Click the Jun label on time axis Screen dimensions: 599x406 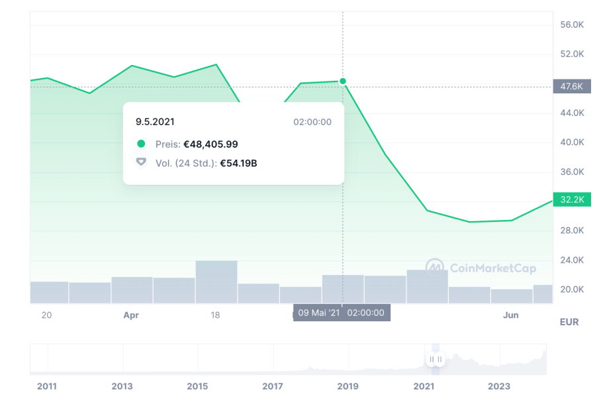[510, 315]
